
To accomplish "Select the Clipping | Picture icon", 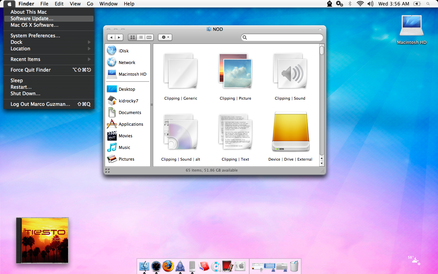I will pyautogui.click(x=235, y=71).
